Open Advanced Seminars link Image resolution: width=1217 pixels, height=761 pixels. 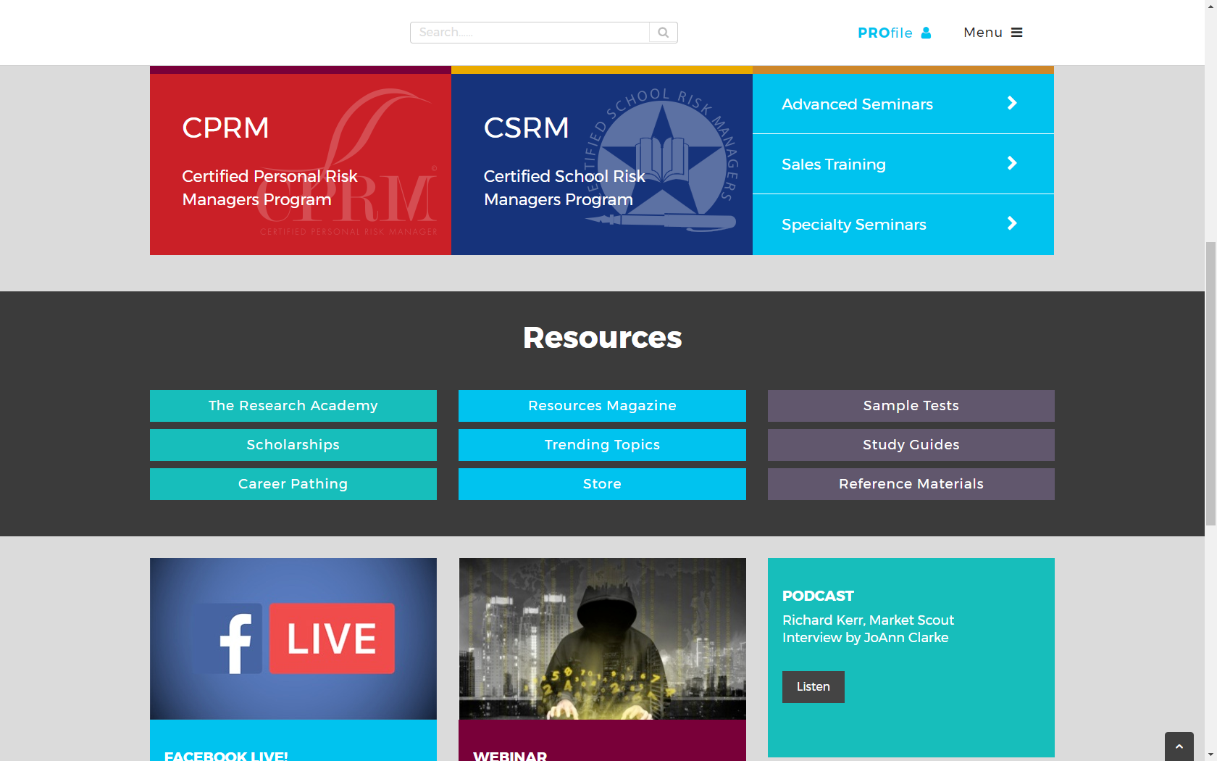[x=903, y=104]
